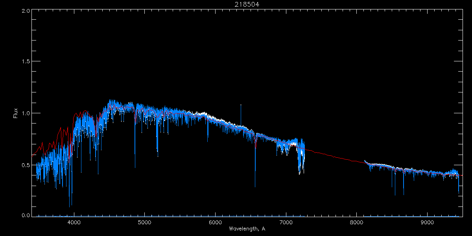Select the 'Wavelength, A' axis label

click(x=247, y=229)
